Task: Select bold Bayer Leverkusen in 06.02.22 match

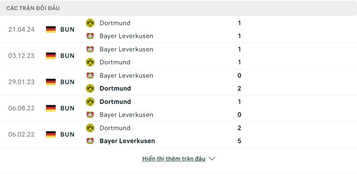Action: pos(127,141)
